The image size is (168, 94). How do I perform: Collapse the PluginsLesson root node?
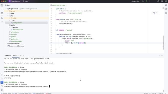(6, 9)
